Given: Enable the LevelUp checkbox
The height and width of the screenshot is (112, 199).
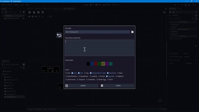Looking at the screenshot, I should pos(90,76).
